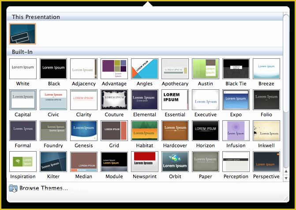Choose the Formal theme
The height and width of the screenshot is (210, 296).
[23, 130]
